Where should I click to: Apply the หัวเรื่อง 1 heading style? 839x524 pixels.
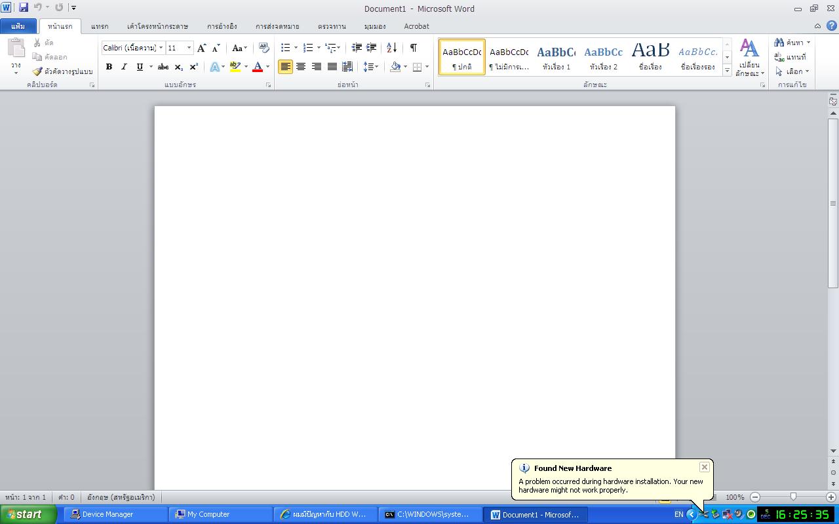click(556, 58)
